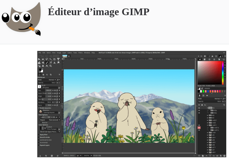Hide the f03 layer group visibility

199,108
